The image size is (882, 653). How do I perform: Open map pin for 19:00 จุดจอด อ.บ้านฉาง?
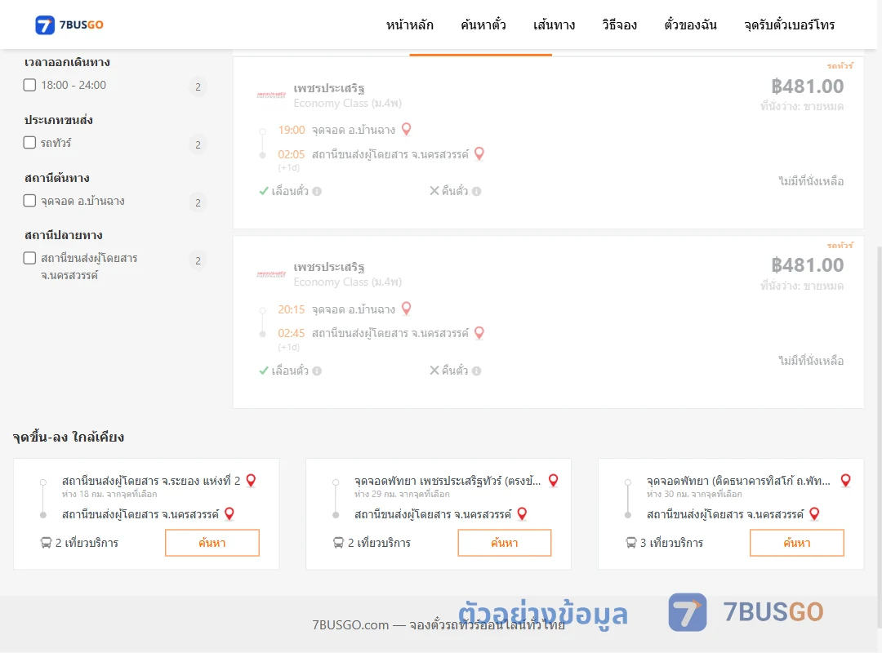(406, 129)
